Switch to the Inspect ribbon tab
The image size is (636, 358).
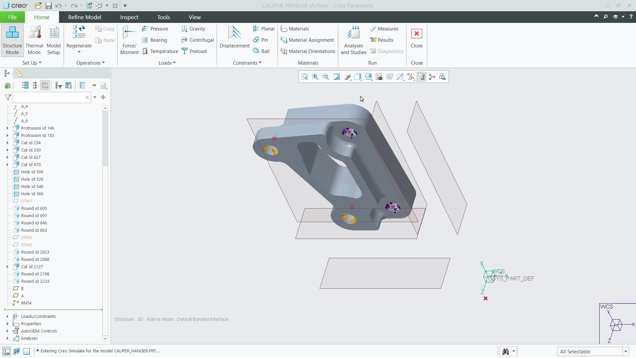(x=129, y=17)
